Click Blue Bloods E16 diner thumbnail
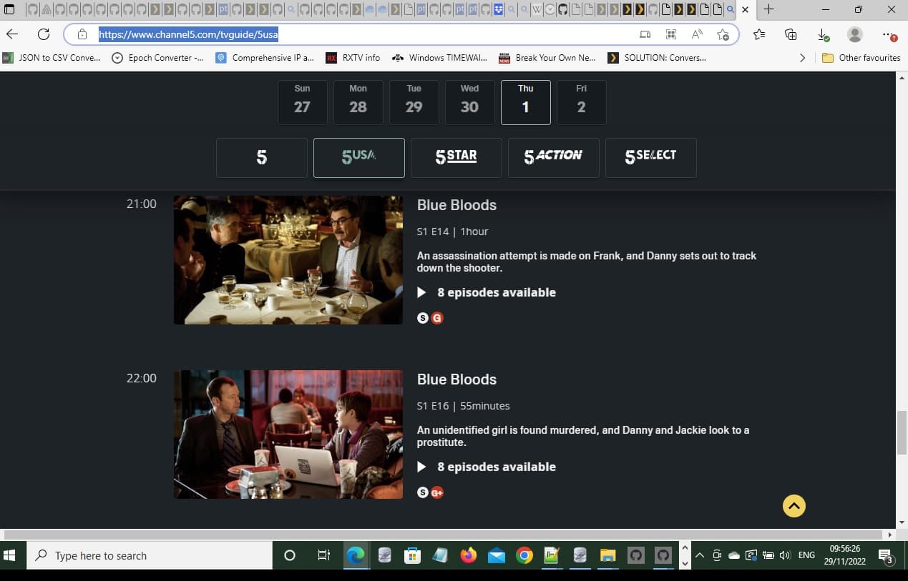Image resolution: width=908 pixels, height=581 pixels. click(x=288, y=434)
